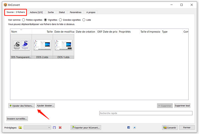The height and width of the screenshot is (134, 199).
Task: Open Dossiers surveillés button
Action: 17,119
